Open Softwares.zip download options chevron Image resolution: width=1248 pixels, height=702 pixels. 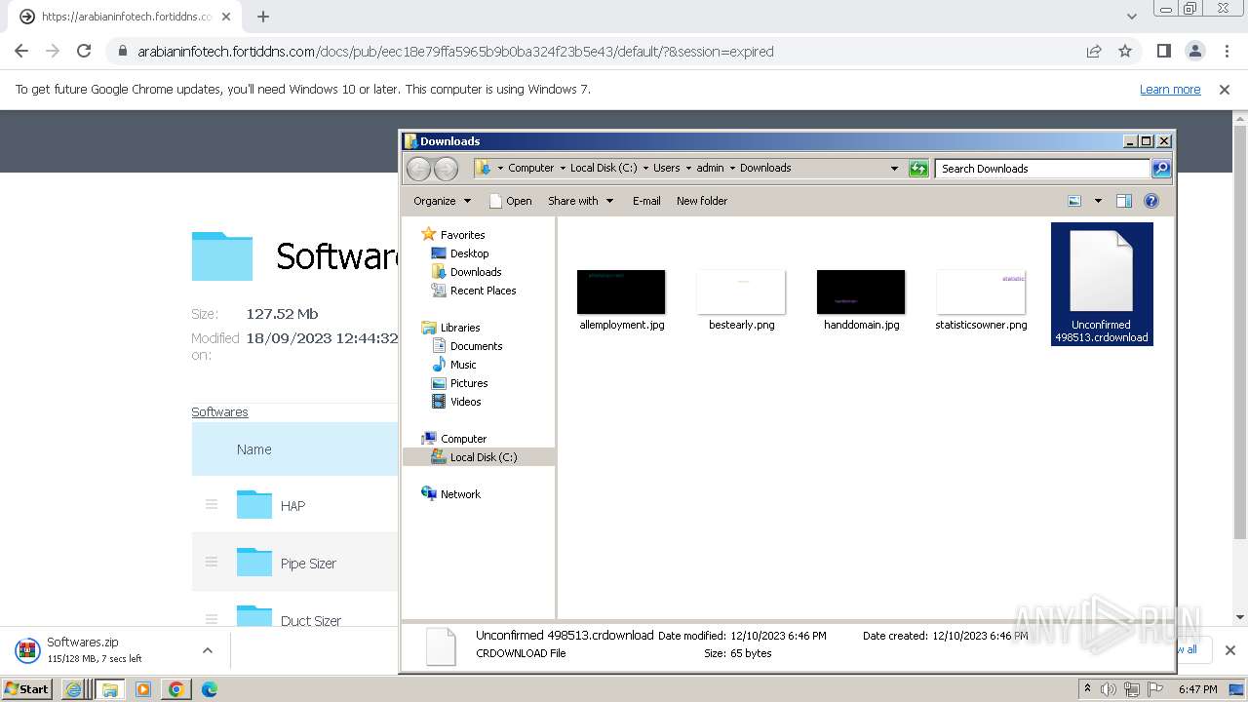pos(207,650)
